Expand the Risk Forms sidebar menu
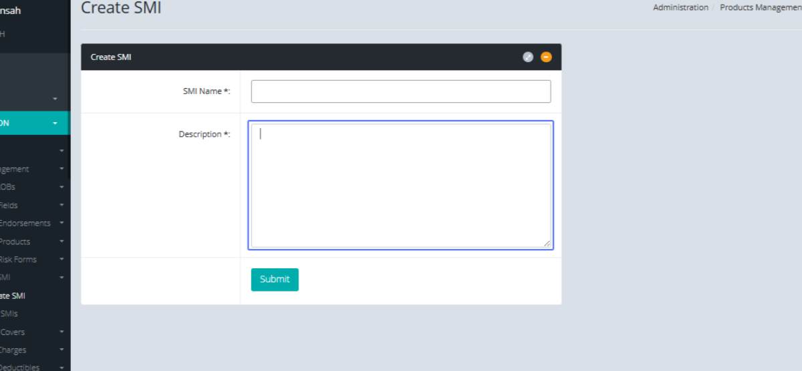Screen dimensions: 802x371 (18, 260)
